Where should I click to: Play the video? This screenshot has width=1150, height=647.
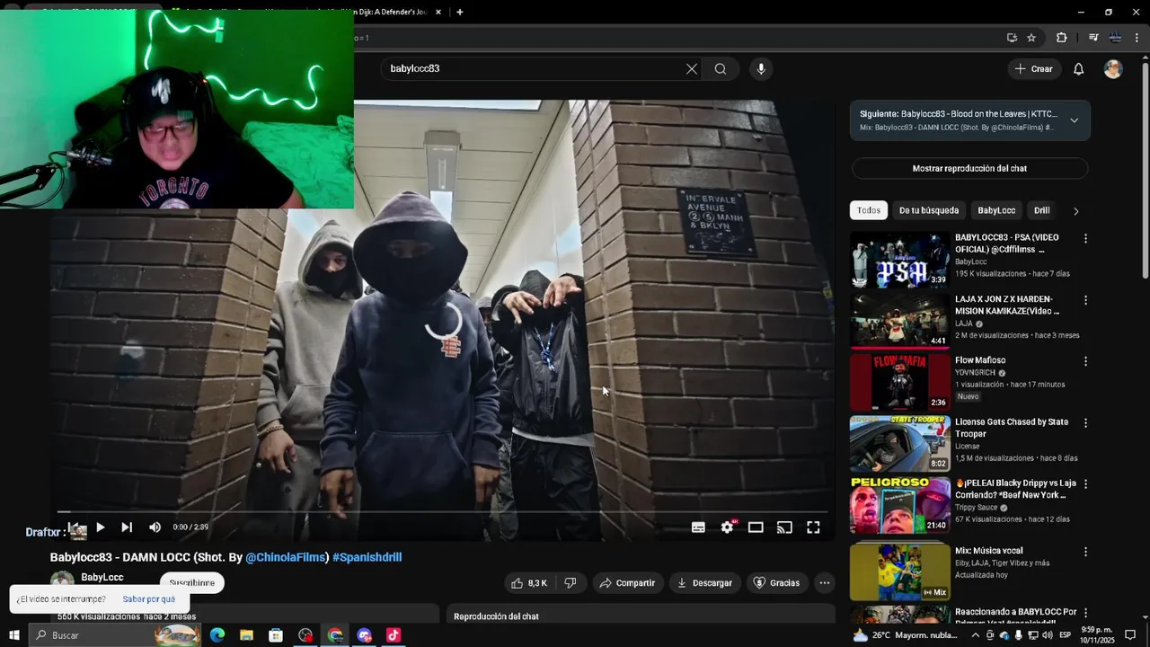pyautogui.click(x=100, y=527)
